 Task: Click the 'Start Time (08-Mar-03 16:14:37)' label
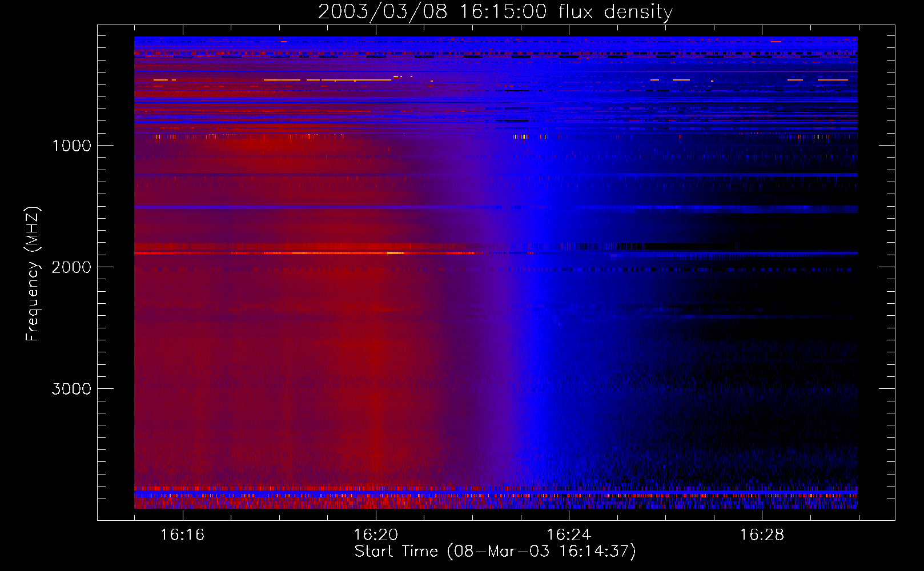tap(495, 552)
